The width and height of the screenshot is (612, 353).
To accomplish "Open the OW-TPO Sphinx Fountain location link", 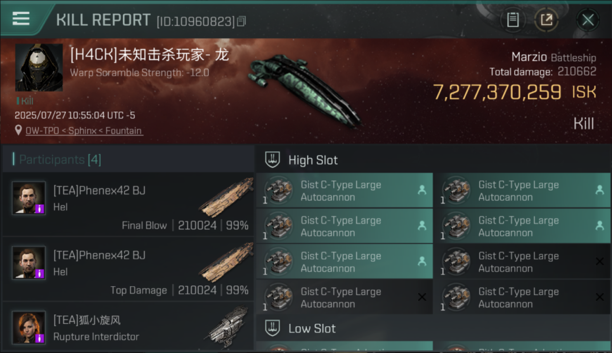I will pyautogui.click(x=84, y=131).
